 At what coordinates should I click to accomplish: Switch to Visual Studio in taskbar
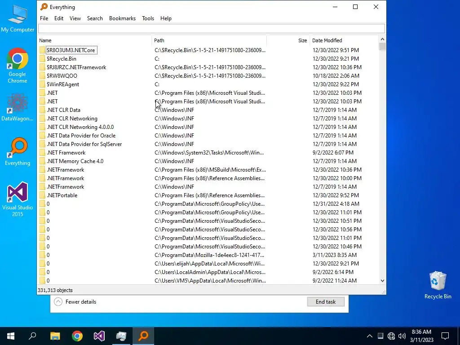[99, 336]
